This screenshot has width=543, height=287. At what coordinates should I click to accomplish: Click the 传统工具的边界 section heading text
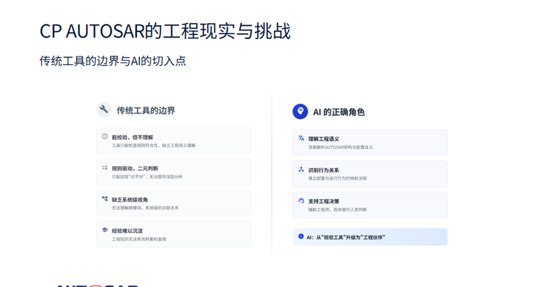point(146,110)
